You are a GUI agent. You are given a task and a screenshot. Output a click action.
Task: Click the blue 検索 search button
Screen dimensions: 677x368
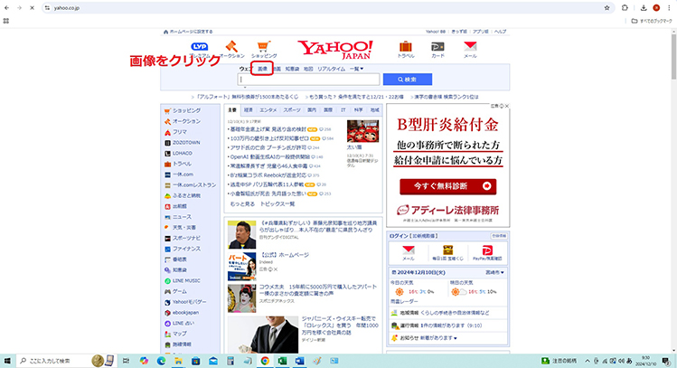pos(408,80)
